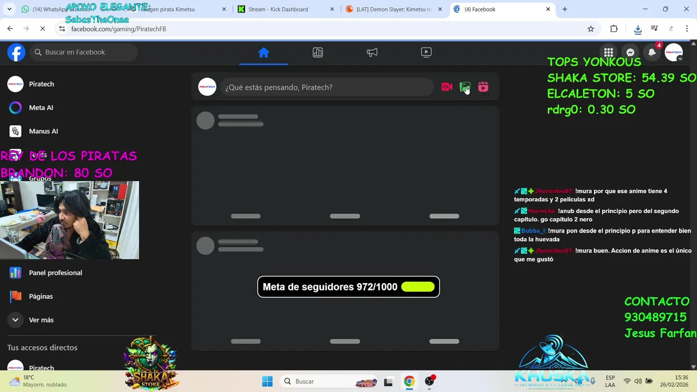Image resolution: width=697 pixels, height=392 pixels.
Task: Click the live video camera icon
Action: [x=447, y=87]
